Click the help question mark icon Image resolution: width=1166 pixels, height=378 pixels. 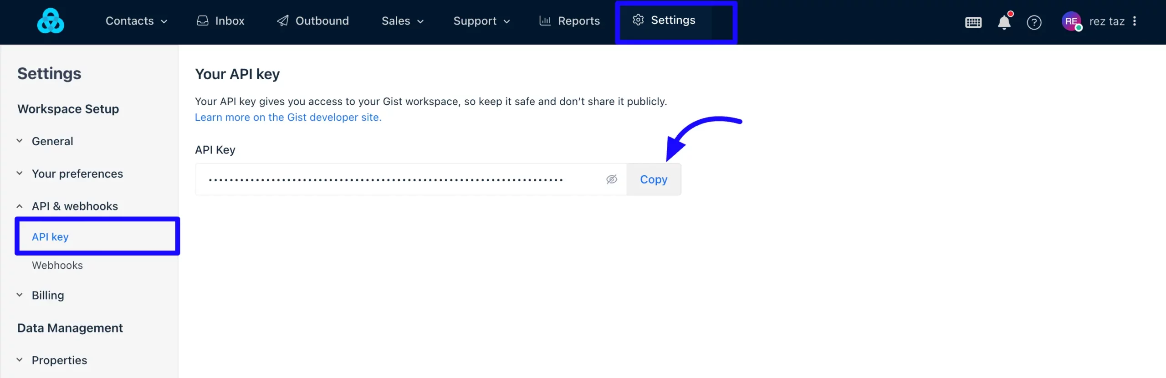[1034, 22]
